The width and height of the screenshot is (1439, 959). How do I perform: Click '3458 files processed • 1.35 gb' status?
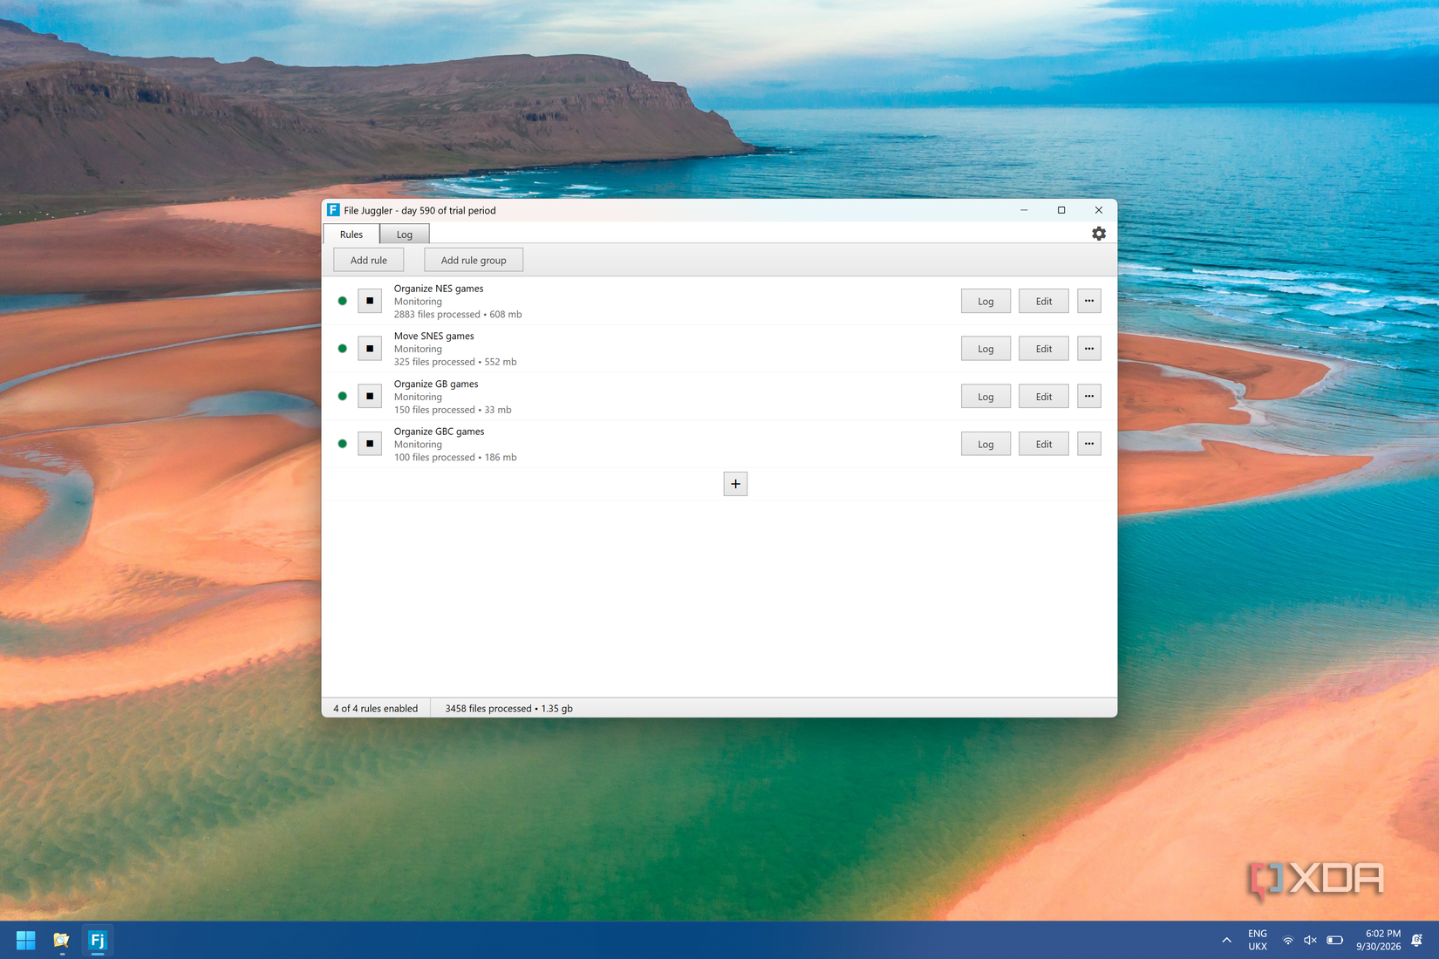coord(508,708)
